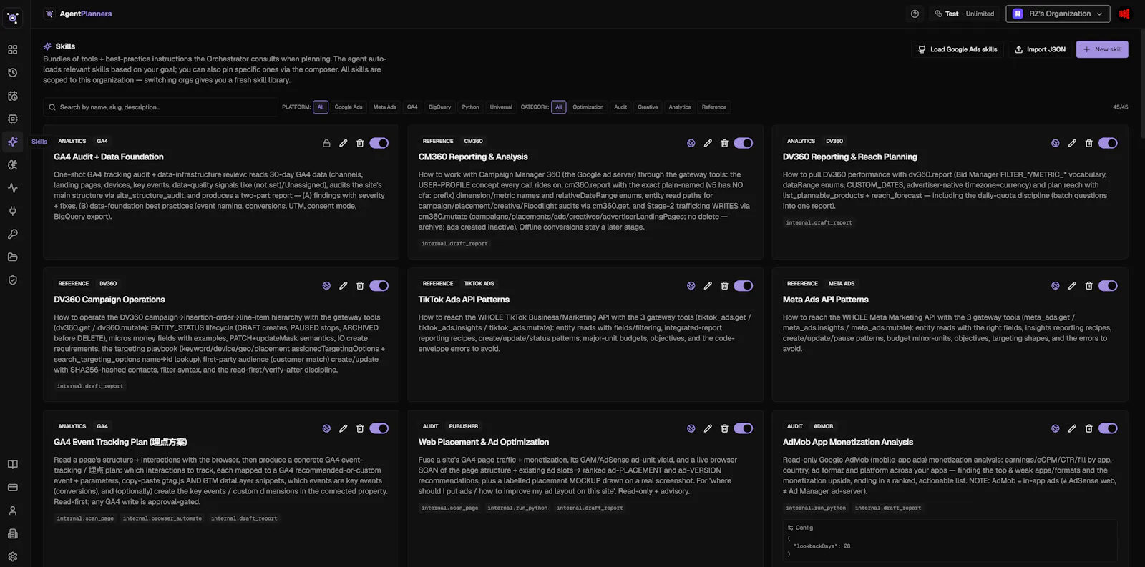Click the help question mark icon in the header
This screenshot has height=567, width=1145.
pos(915,14)
